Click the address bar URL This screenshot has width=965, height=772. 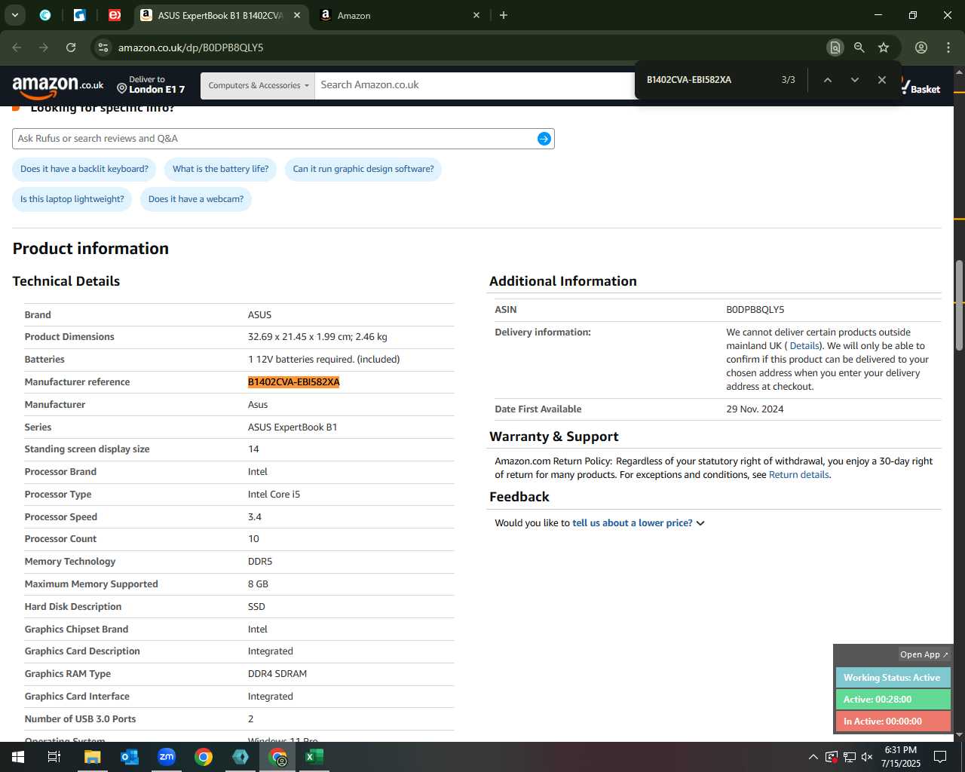click(191, 47)
